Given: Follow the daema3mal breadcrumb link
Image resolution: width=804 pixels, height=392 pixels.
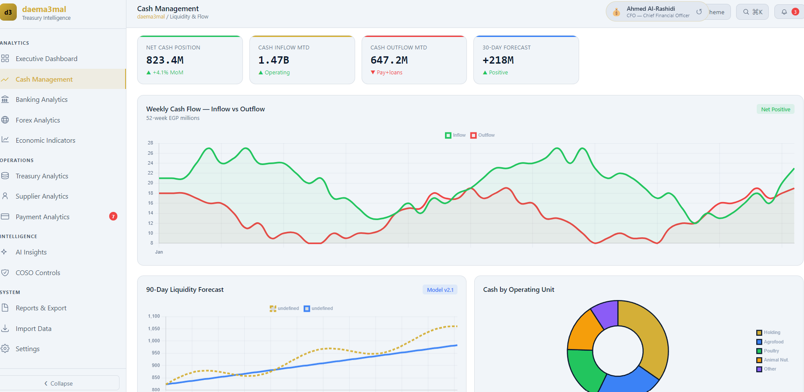Looking at the screenshot, I should click(x=151, y=17).
